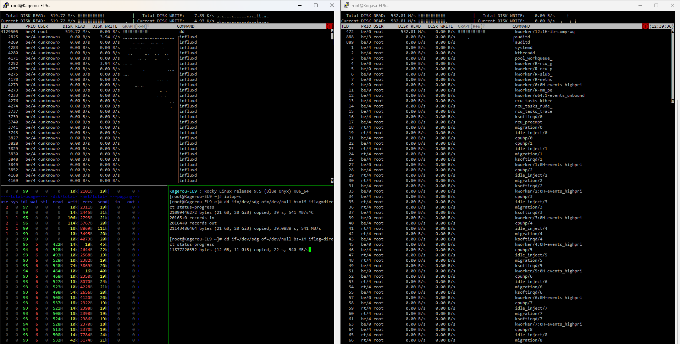Open the PuTTY icon menu in Kogasa-EL9 window
Viewport: 680px width, 344px height.
[x=346, y=5]
